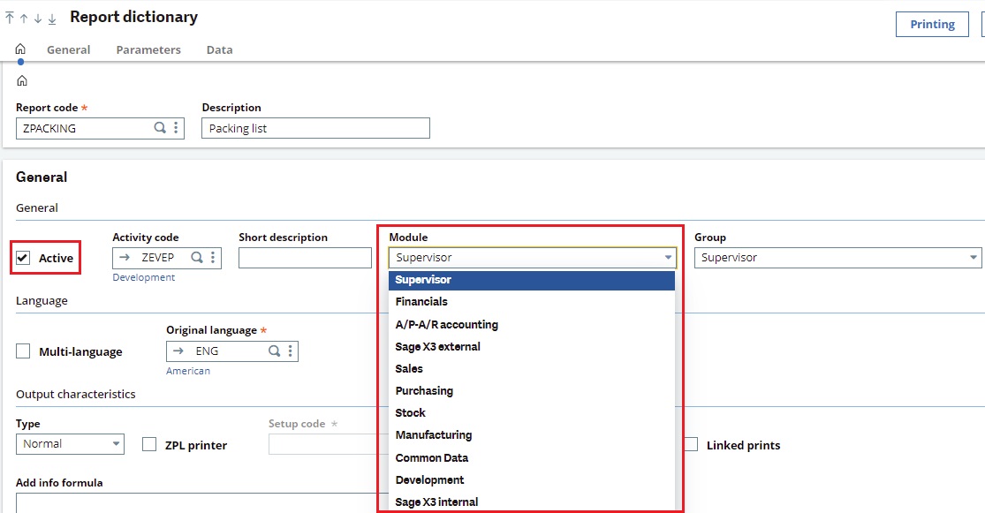Screen dimensions: 985x513
Task: Click the Printing button
Action: 932,24
